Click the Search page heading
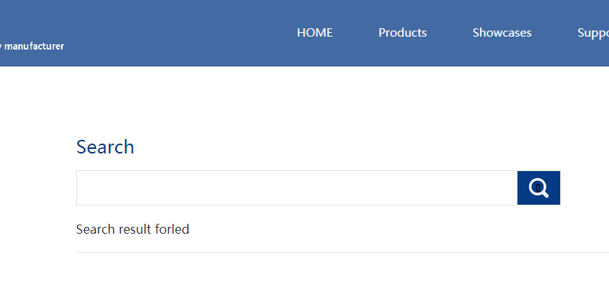 tap(105, 147)
